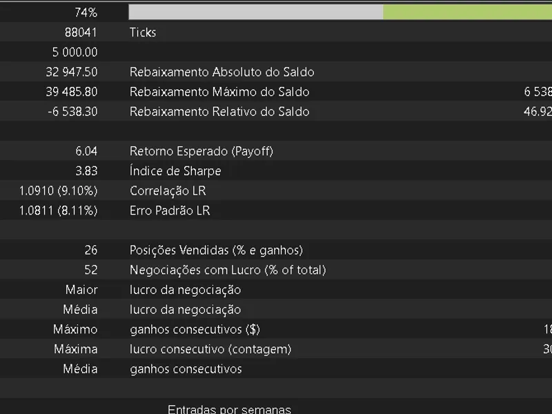Click ganhos consecutivos in the last Média row
The image size is (552, 414).
point(186,369)
